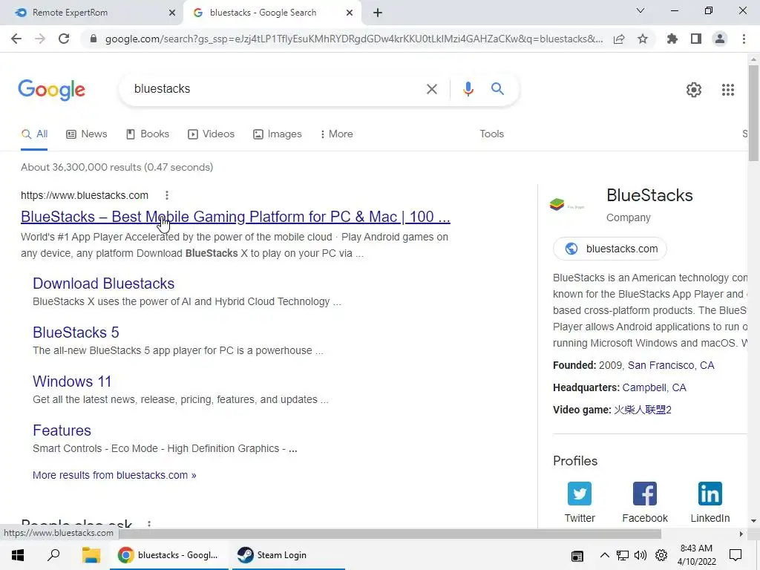Switch to News results
The height and width of the screenshot is (570, 760).
click(87, 134)
